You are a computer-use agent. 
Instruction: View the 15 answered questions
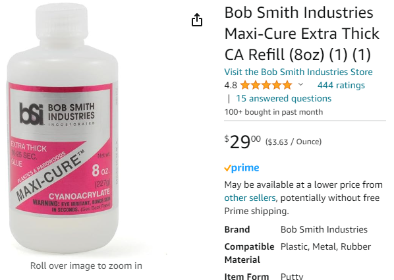point(284,99)
